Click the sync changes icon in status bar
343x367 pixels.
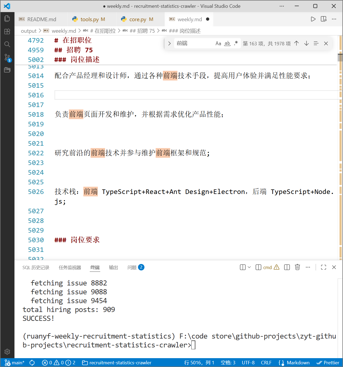[32, 362]
